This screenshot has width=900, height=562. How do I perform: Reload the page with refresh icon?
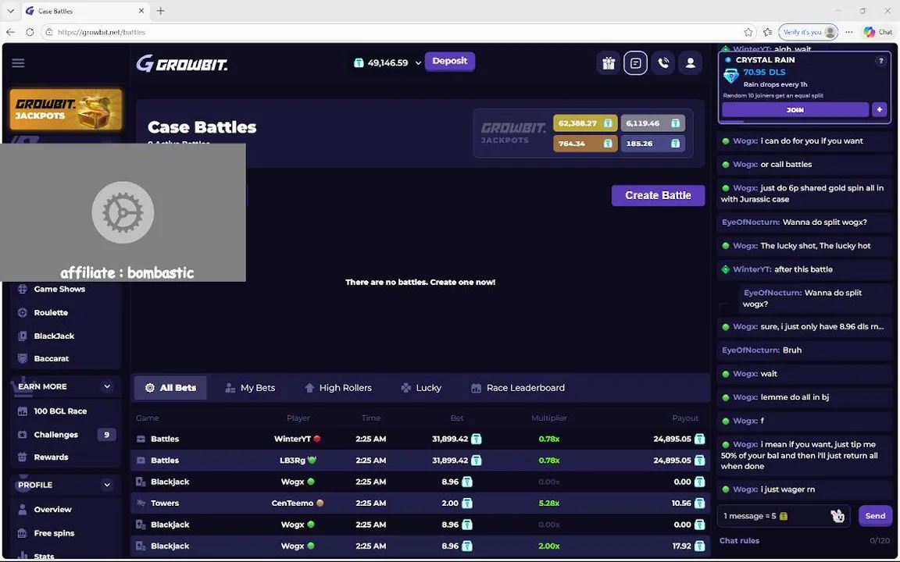pos(30,32)
